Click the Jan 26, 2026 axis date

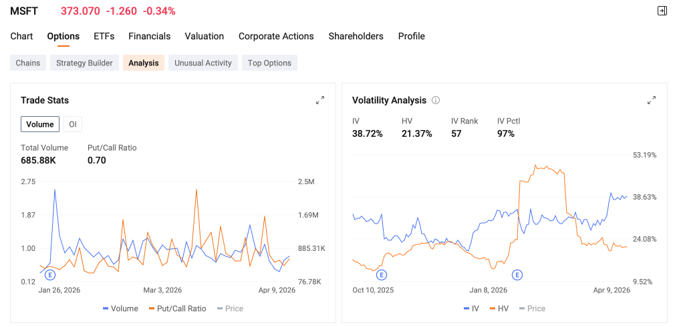point(59,290)
